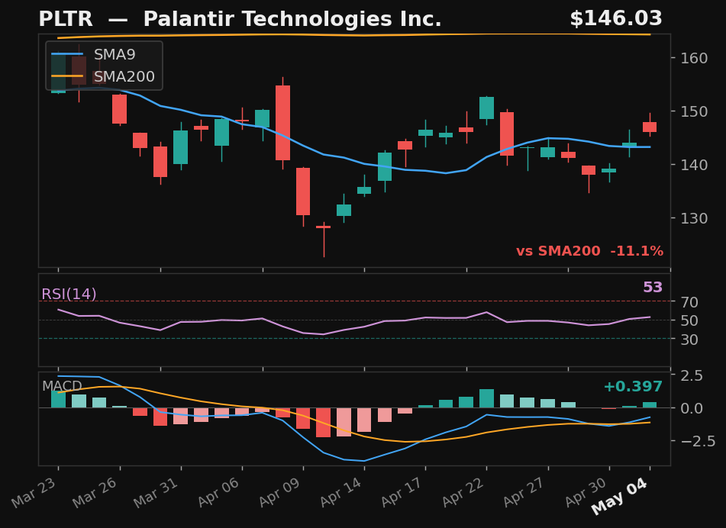Click the orange SMA200 line sample in legend
Image resolution: width=726 pixels, height=528 pixels.
click(x=67, y=76)
